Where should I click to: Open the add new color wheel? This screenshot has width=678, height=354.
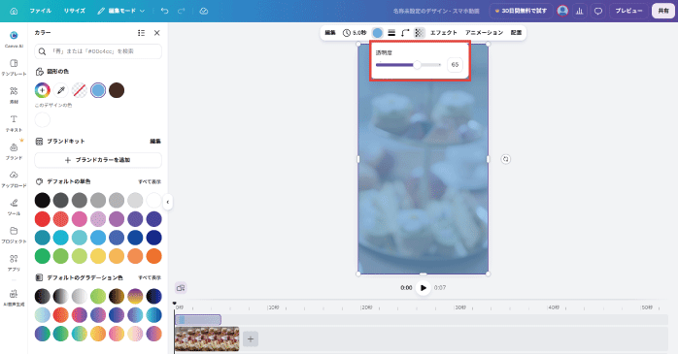pyautogui.click(x=43, y=90)
